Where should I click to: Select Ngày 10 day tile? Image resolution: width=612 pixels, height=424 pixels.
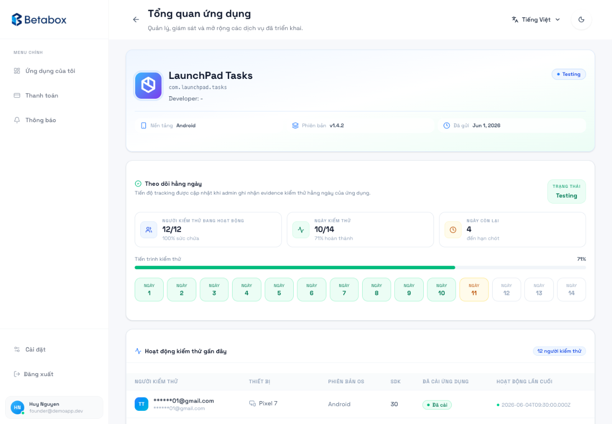[442, 290]
